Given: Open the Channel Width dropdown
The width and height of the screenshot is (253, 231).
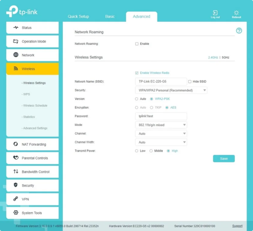Looking at the screenshot, I should pos(161,142).
